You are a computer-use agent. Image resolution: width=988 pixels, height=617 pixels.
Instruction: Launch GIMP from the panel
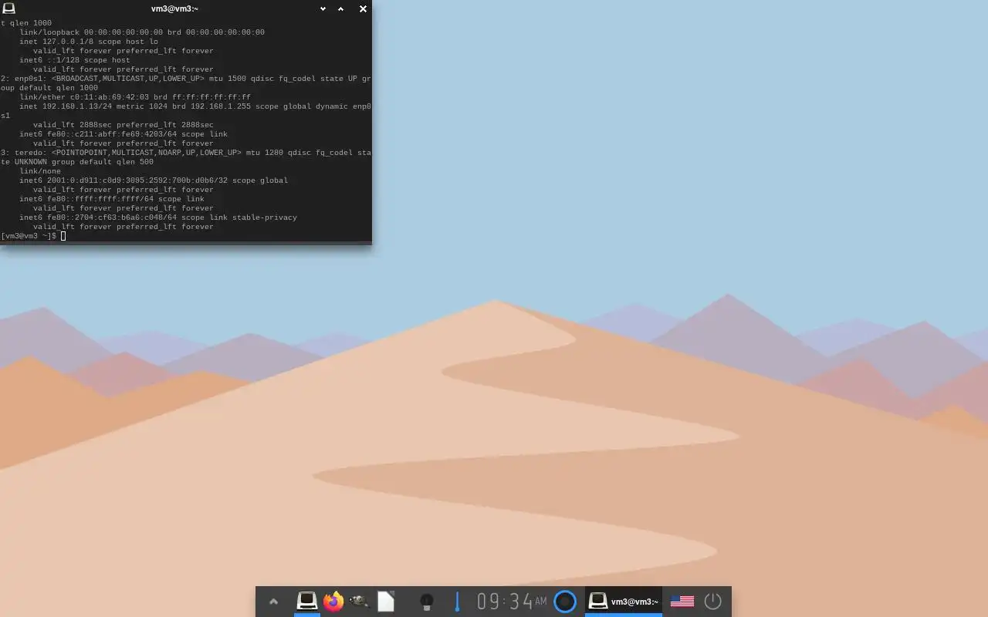[359, 602]
